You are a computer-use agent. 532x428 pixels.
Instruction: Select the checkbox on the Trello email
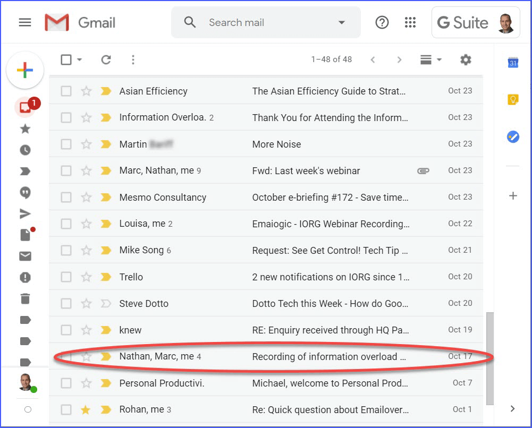[66, 277]
